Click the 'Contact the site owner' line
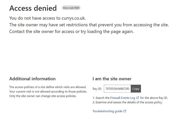The width and height of the screenshot is (174, 117). [72, 32]
